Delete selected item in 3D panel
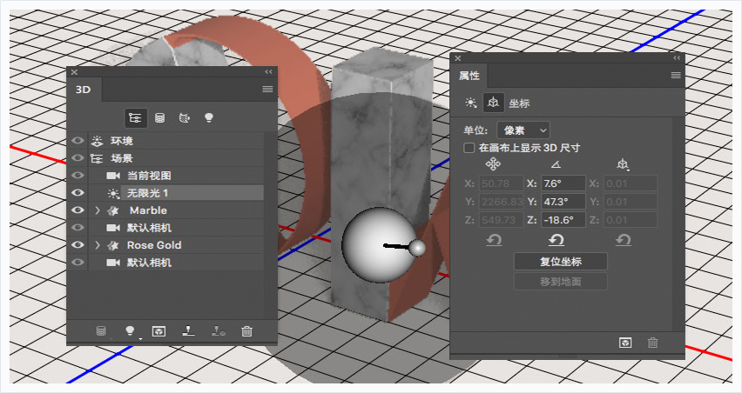The height and width of the screenshot is (393, 742). click(x=246, y=331)
